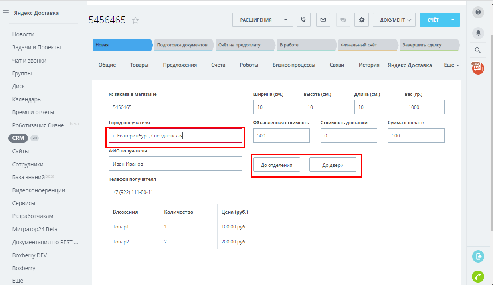Image resolution: width=493 pixels, height=285 pixels.
Task: Mark deal 5456465 as favorite with star
Action: point(135,20)
